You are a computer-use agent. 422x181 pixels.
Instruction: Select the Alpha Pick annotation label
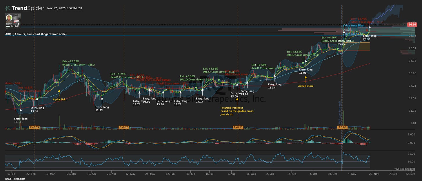pos(59,99)
